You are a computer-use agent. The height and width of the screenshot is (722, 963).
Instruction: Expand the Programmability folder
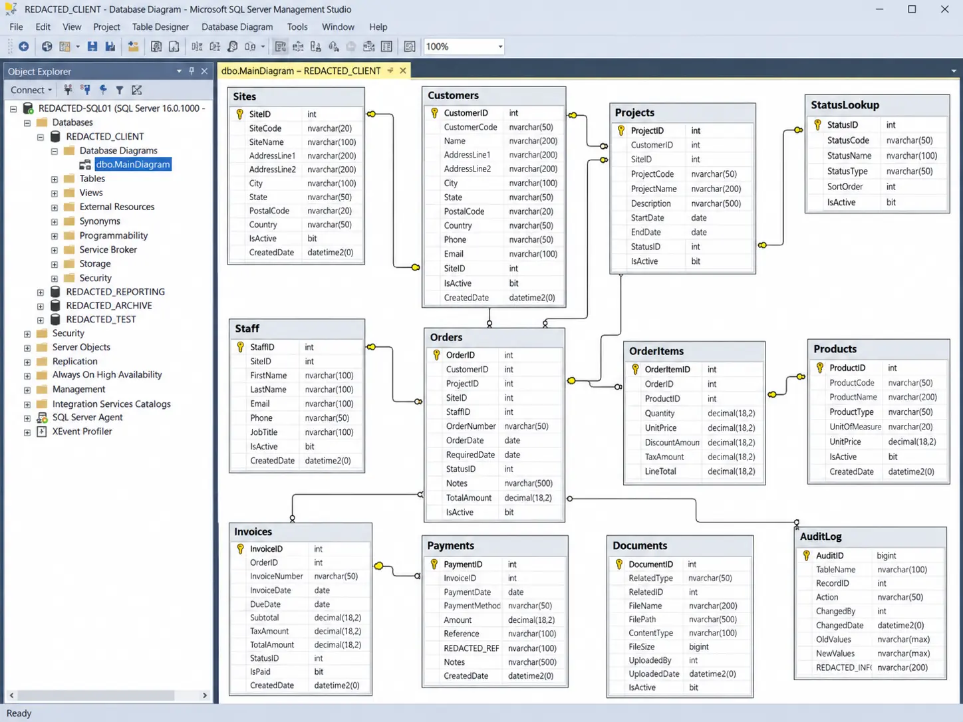(x=55, y=236)
